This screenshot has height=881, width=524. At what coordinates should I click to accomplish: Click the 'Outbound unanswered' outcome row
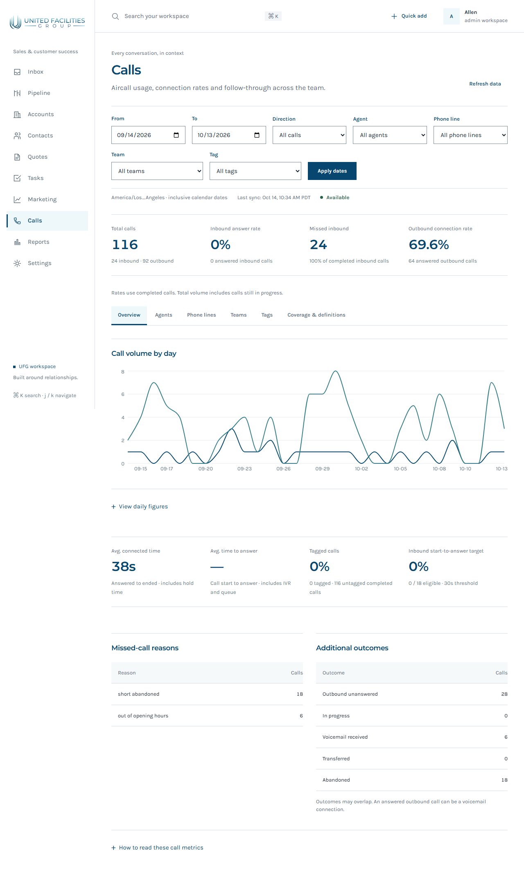pyautogui.click(x=412, y=694)
